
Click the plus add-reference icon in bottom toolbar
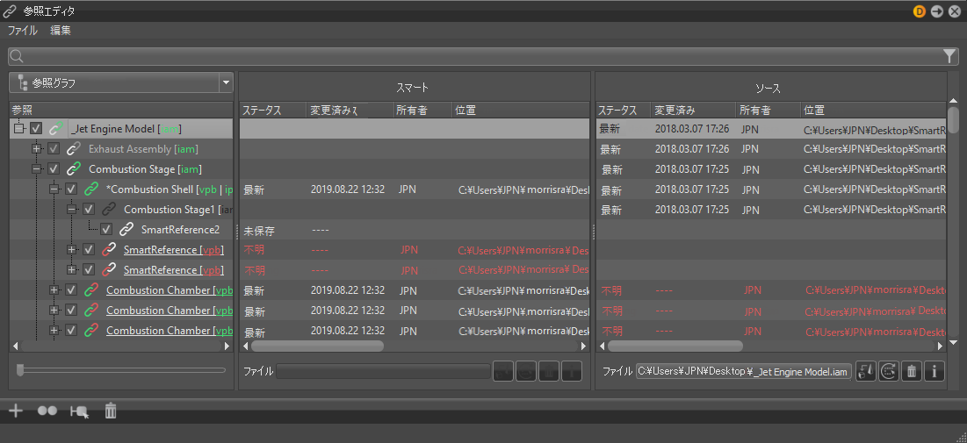[16, 411]
